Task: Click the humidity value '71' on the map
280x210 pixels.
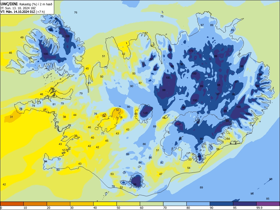Action: coord(103,133)
